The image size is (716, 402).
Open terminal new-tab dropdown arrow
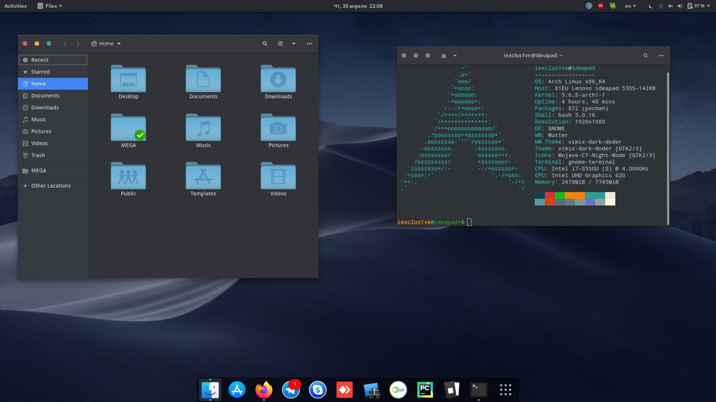click(x=455, y=55)
